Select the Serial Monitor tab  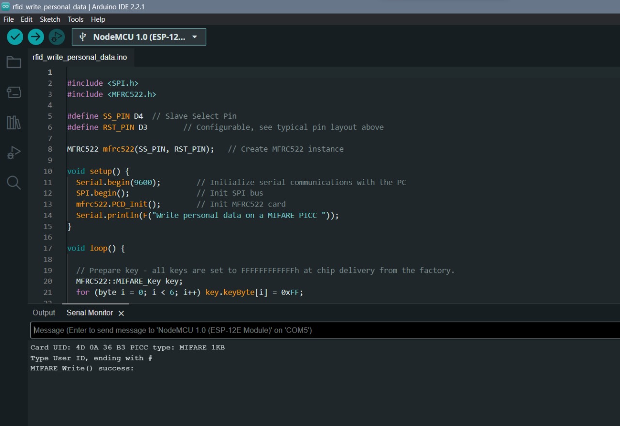tap(90, 313)
